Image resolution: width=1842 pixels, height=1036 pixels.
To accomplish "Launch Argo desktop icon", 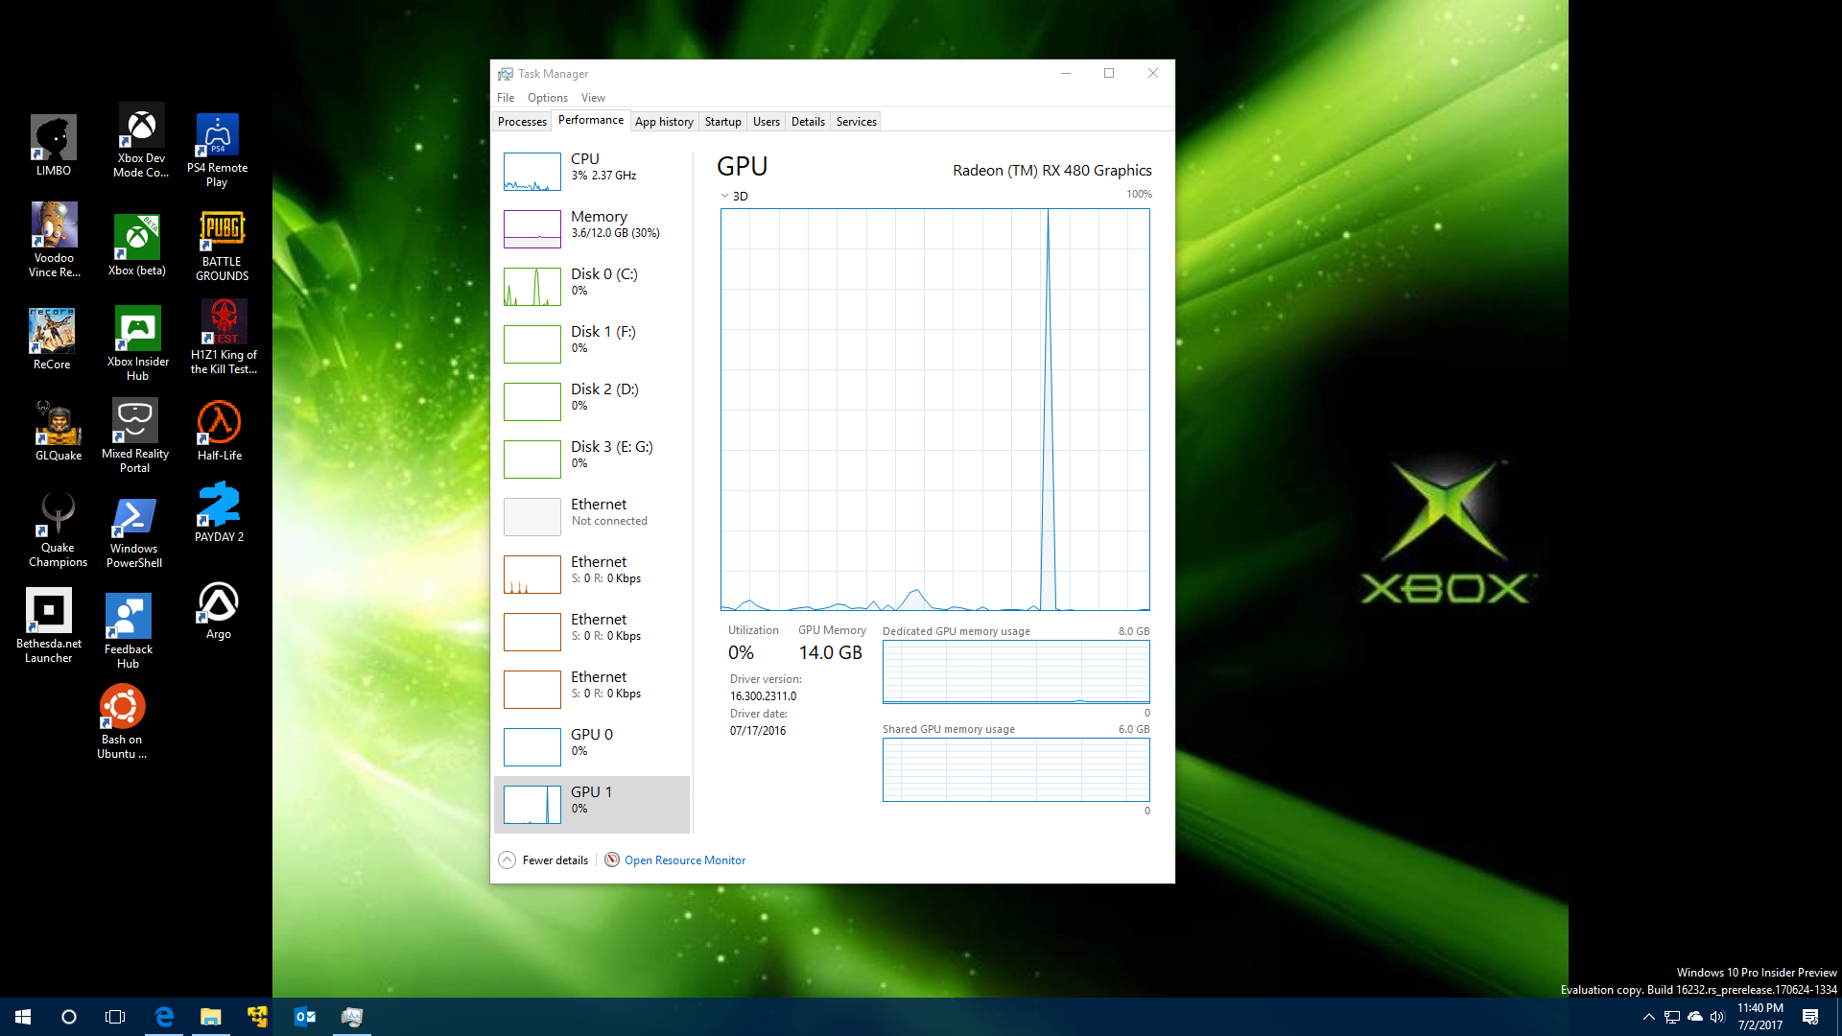I will click(218, 610).
